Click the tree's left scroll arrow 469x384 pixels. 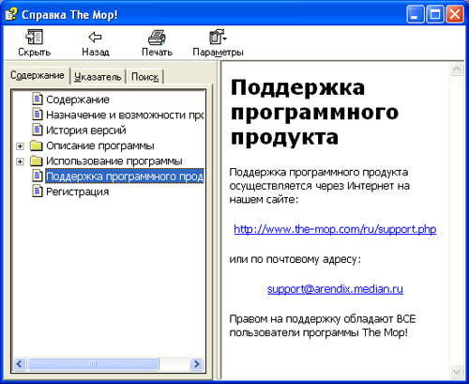click(20, 364)
